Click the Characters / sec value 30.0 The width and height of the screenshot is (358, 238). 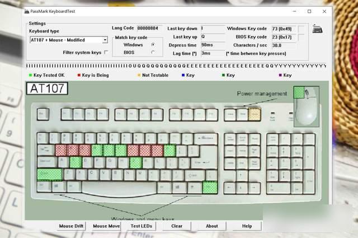284,45
